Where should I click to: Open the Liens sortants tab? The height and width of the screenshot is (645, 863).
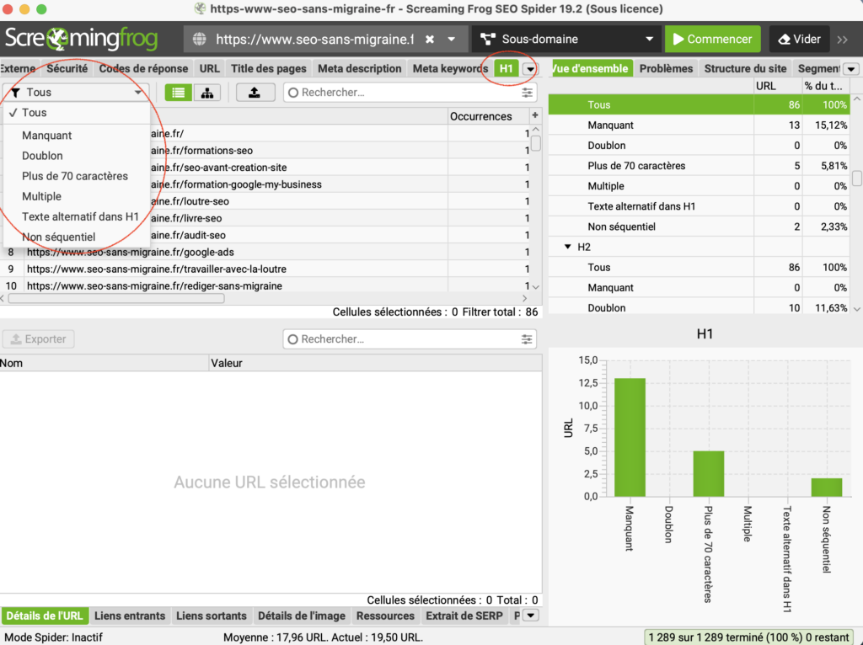tap(212, 616)
